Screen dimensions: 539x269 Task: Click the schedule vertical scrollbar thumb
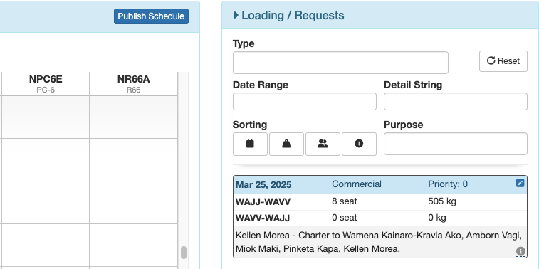[184, 253]
